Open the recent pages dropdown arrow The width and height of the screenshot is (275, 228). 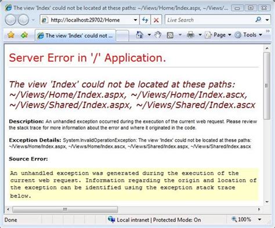[33, 20]
